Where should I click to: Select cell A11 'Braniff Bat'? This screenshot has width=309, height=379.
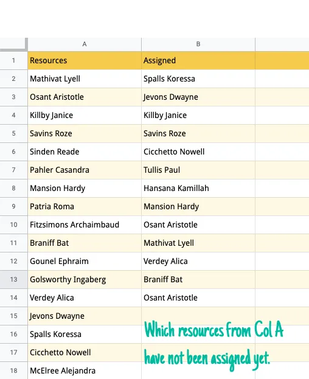tap(85, 243)
